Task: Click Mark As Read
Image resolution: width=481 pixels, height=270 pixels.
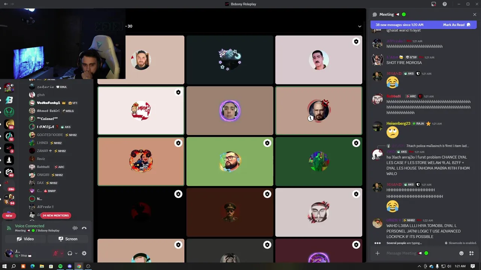Action: click(457, 25)
